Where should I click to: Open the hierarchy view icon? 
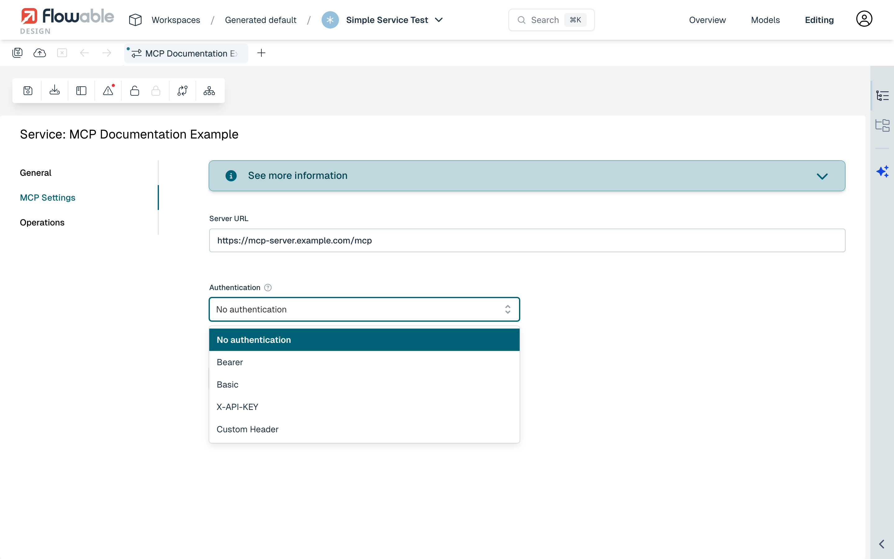(209, 91)
